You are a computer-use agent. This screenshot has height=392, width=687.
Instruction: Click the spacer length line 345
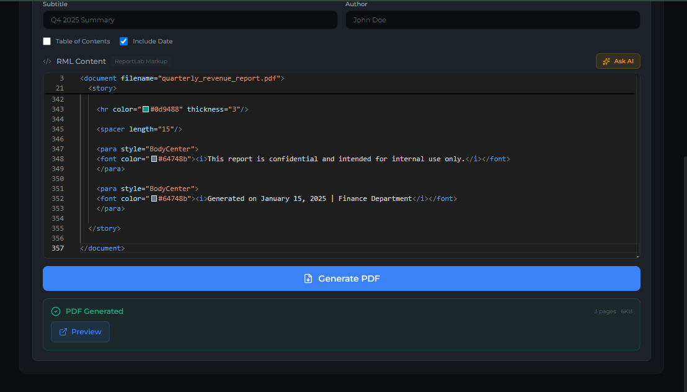click(140, 129)
